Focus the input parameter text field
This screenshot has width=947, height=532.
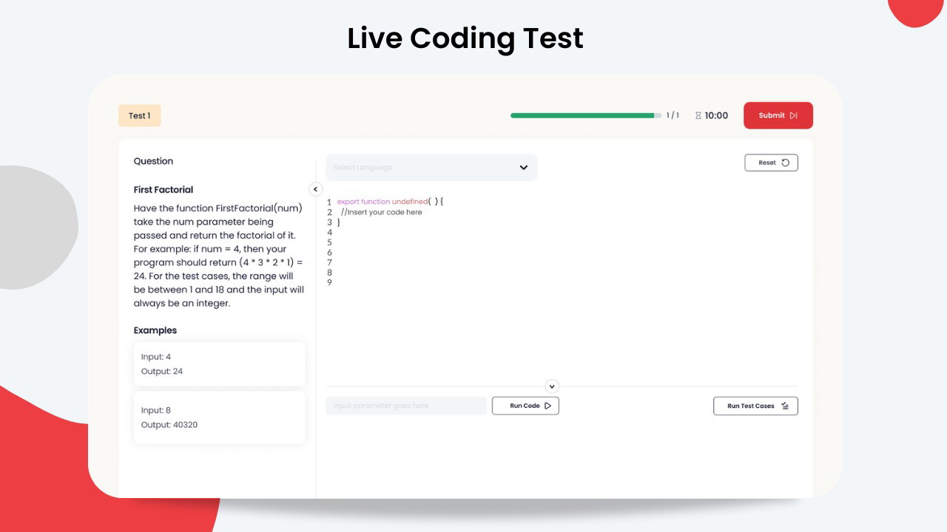406,406
